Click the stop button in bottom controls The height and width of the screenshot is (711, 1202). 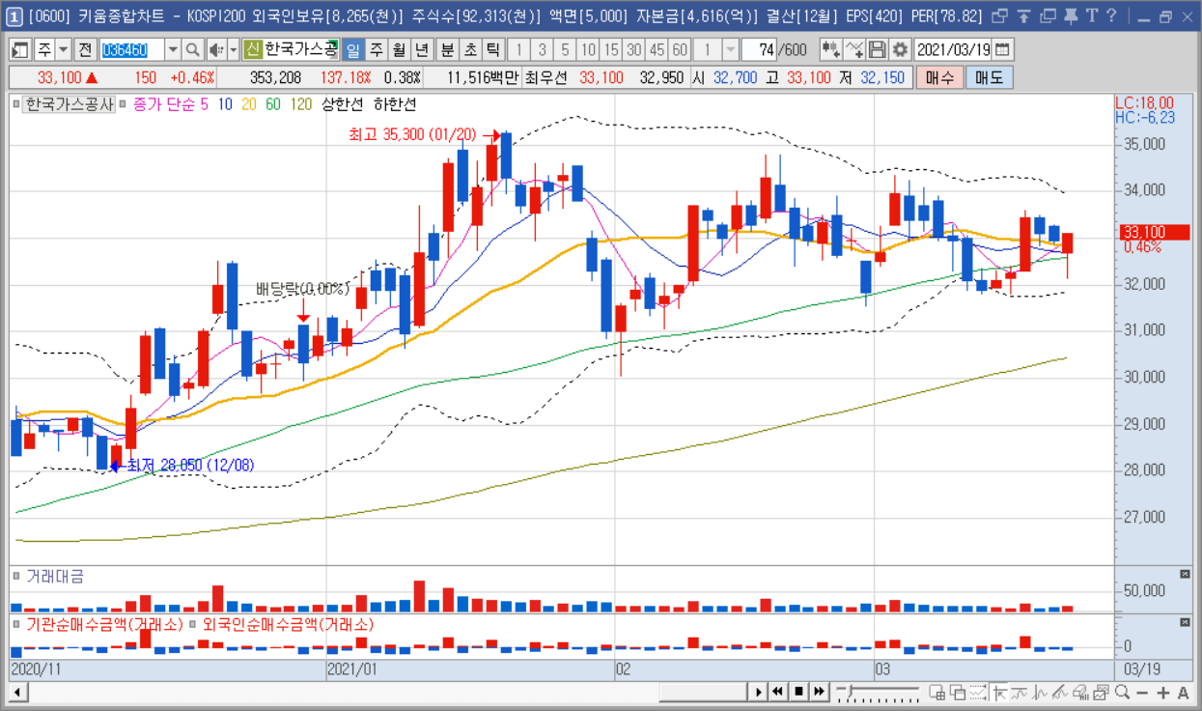tap(798, 692)
